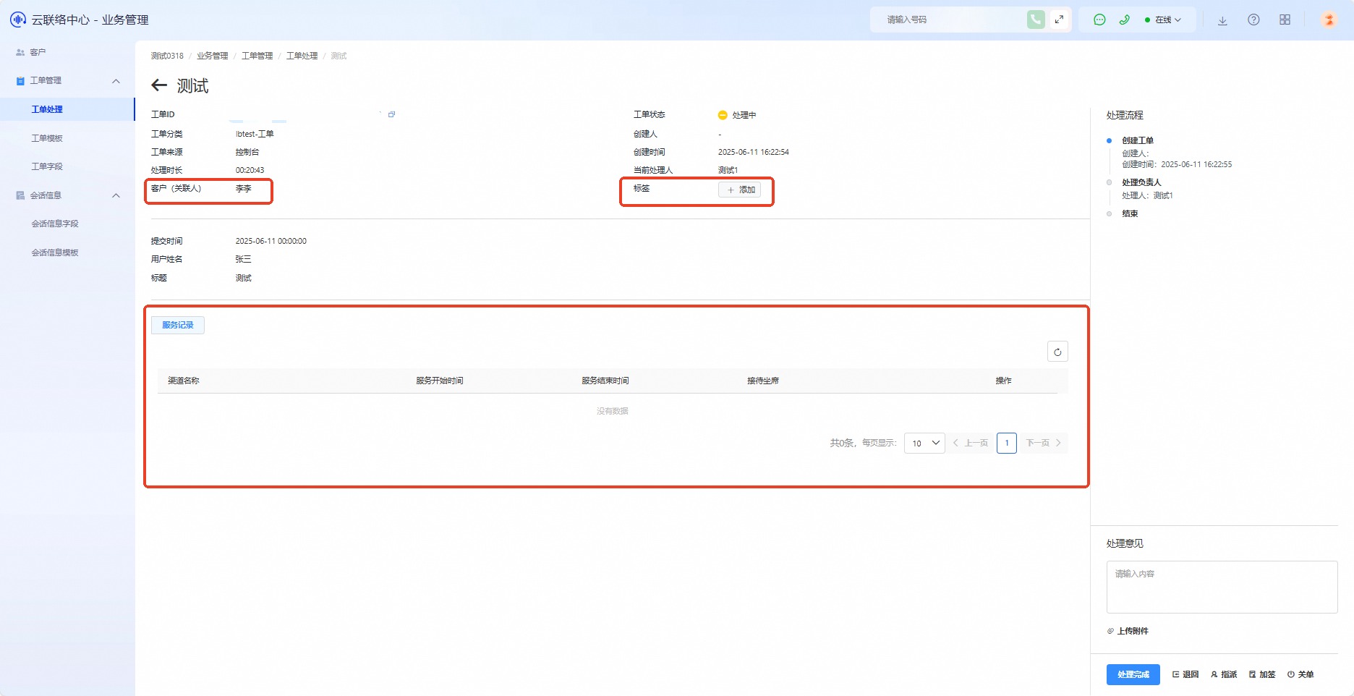The height and width of the screenshot is (696, 1354).
Task: Click the 加签 button
Action: point(1262,674)
